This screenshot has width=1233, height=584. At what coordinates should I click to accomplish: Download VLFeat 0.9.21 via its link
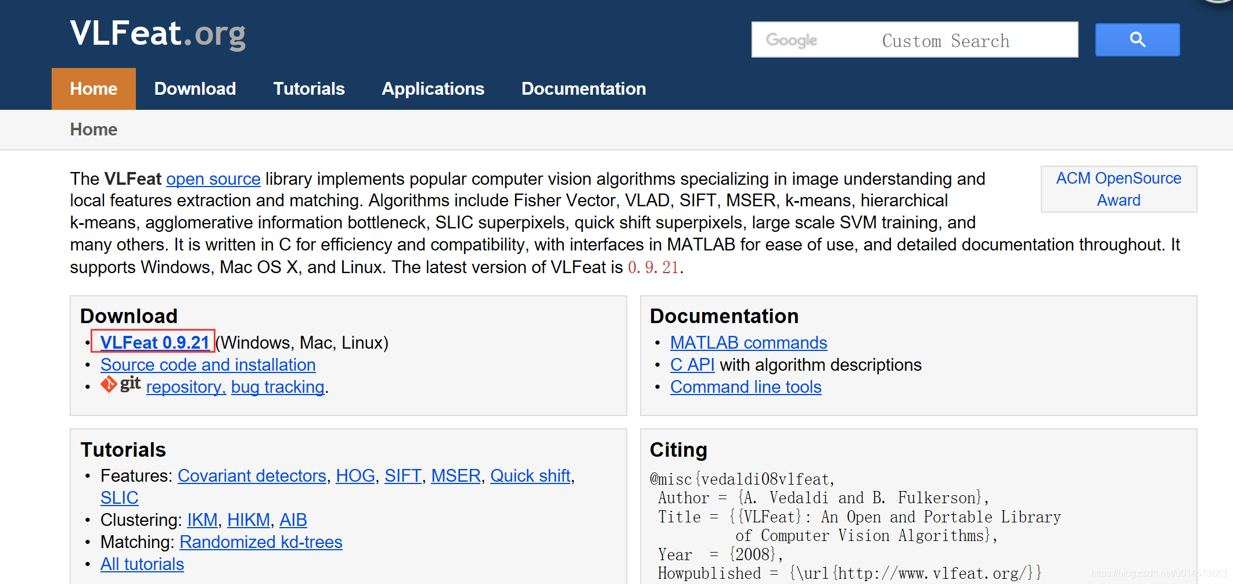click(154, 342)
